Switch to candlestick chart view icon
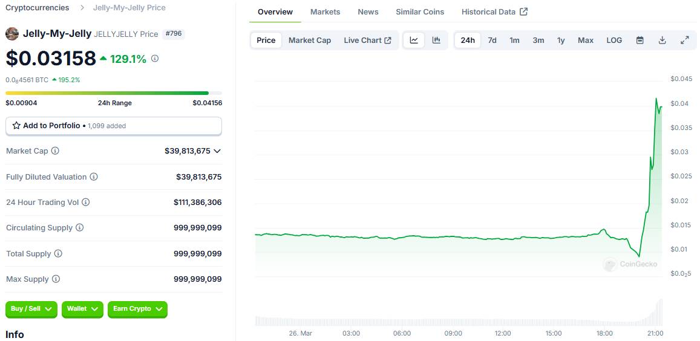Viewport: 700px width, 341px height. click(436, 40)
